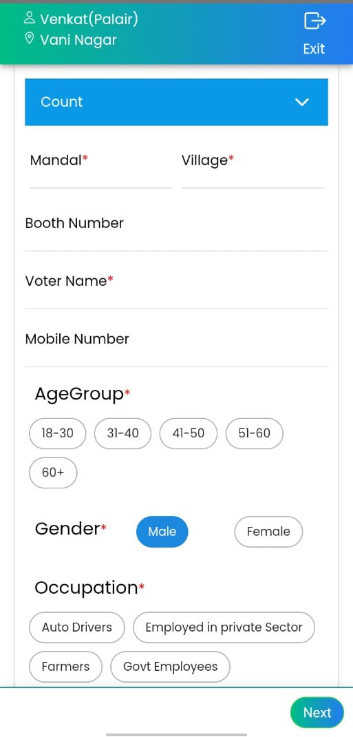Image resolution: width=353 pixels, height=737 pixels.
Task: Tap the location pin icon beside Vani Nagar
Action: [x=30, y=39]
